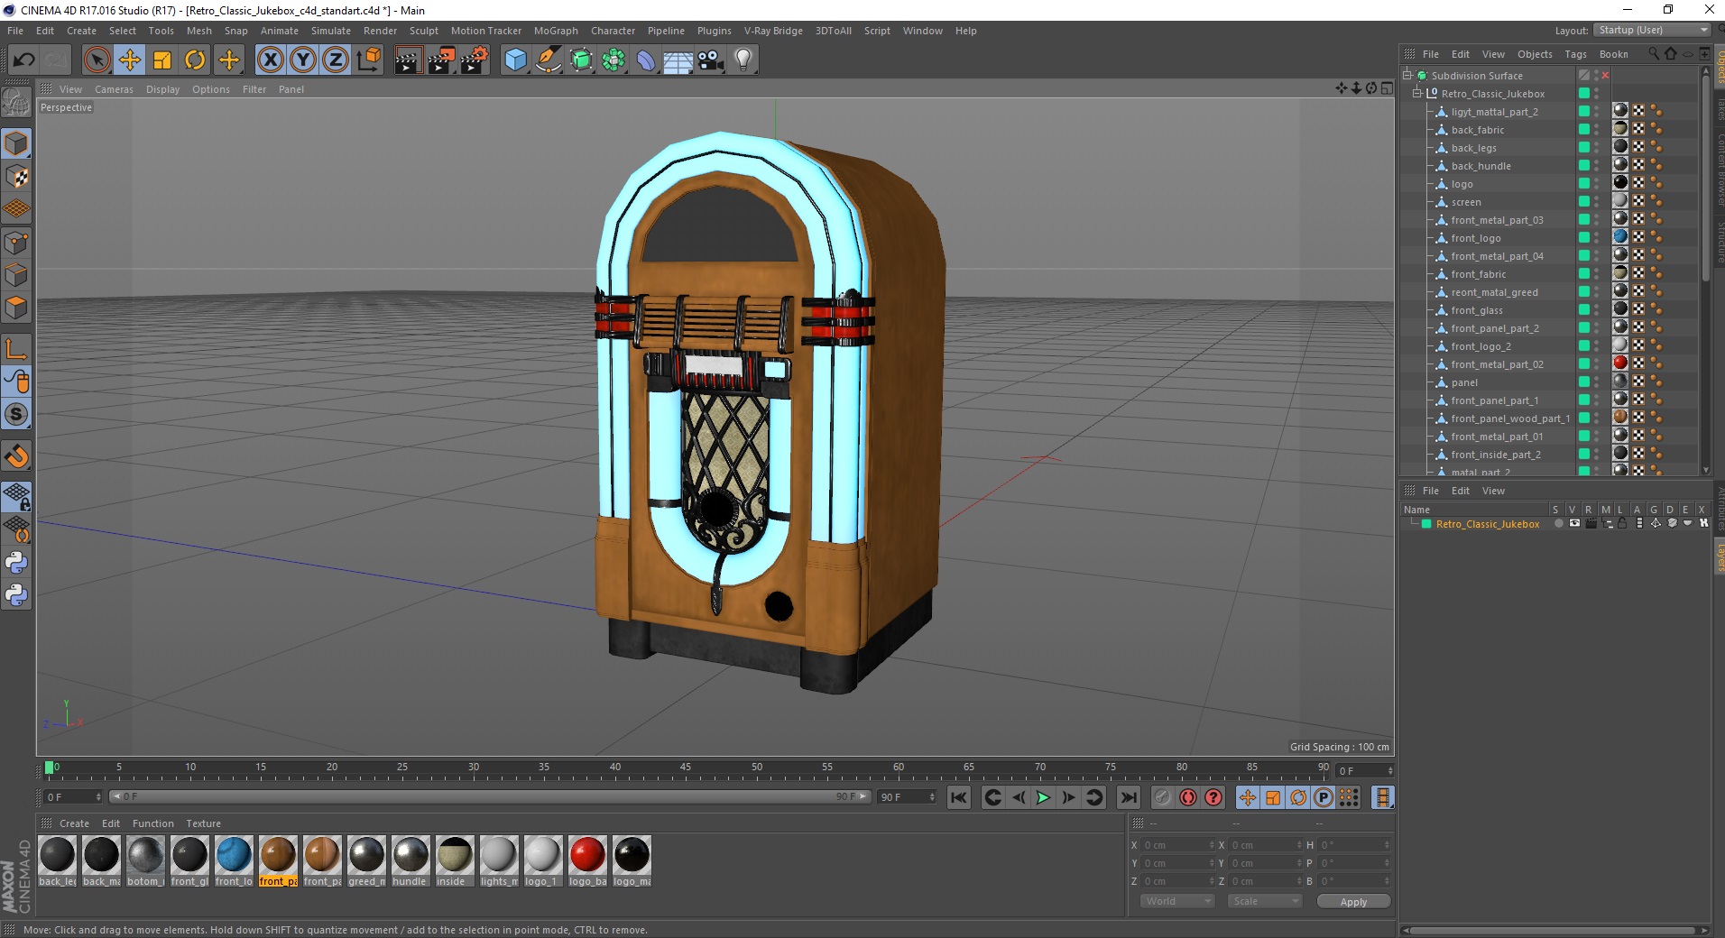Image resolution: width=1725 pixels, height=938 pixels.
Task: Go to end of animation
Action: (1128, 797)
